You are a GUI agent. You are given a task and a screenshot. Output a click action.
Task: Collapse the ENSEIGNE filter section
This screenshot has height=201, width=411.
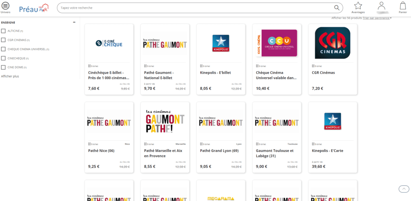click(x=74, y=22)
